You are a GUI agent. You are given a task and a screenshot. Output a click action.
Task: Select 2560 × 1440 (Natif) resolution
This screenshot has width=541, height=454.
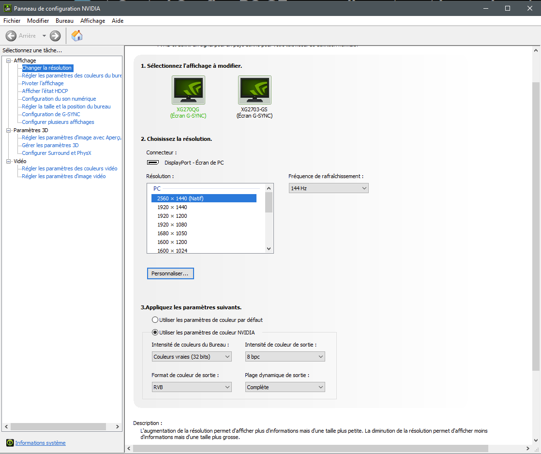click(204, 198)
